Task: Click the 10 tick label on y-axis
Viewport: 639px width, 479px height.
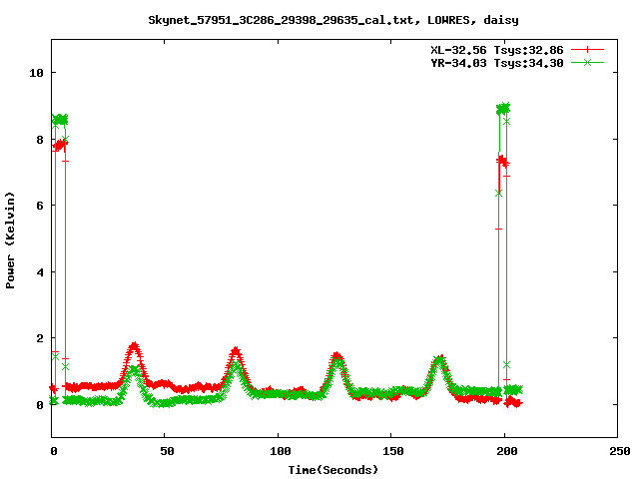Action: click(36, 73)
